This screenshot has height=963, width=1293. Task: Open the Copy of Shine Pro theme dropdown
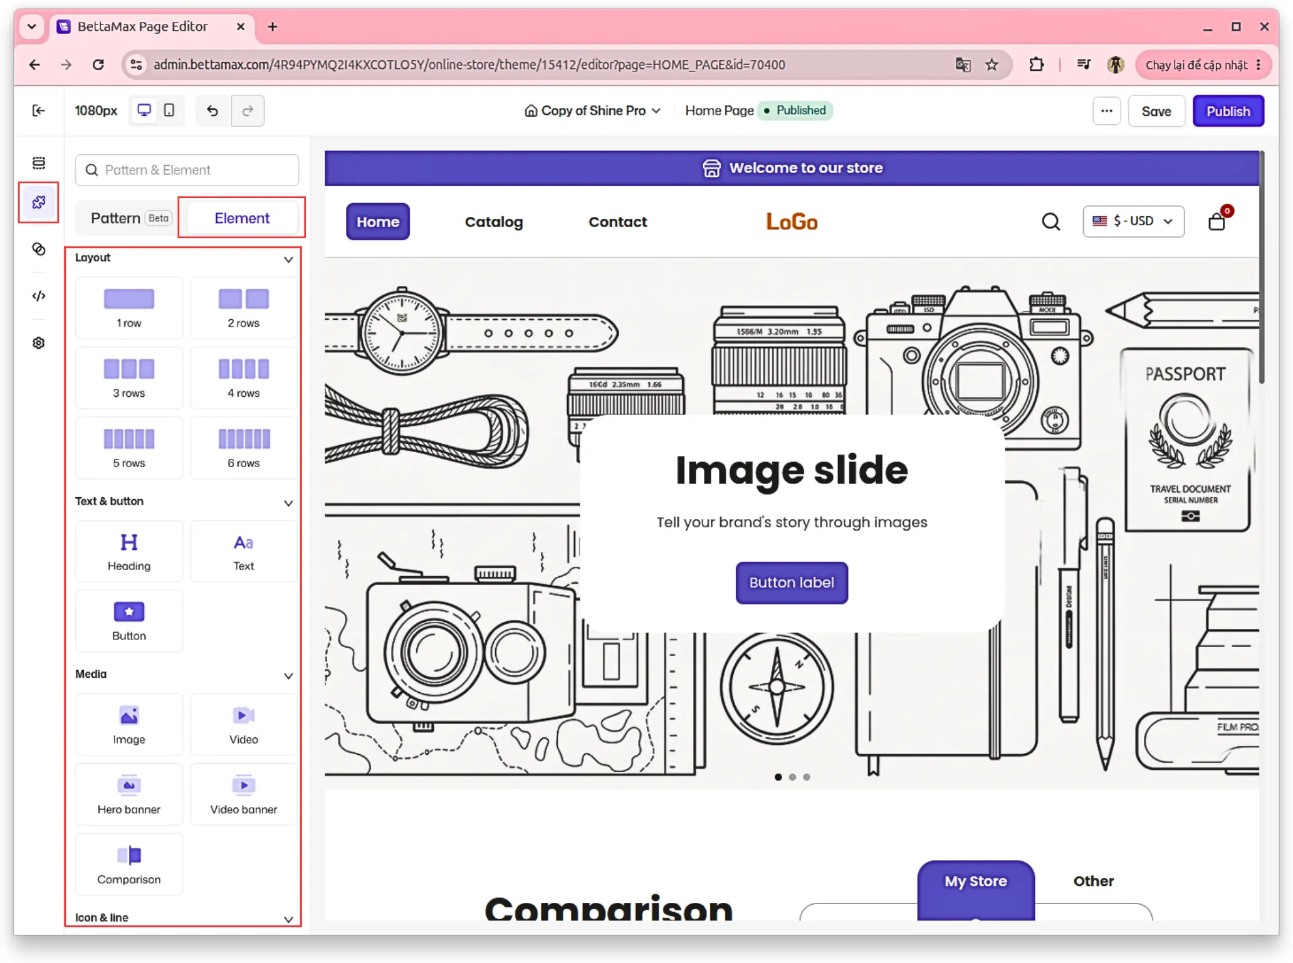(592, 111)
